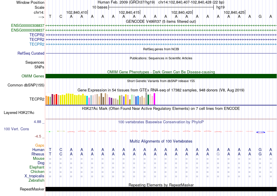Click the black RepeatMasker track bar

tap(161, 189)
